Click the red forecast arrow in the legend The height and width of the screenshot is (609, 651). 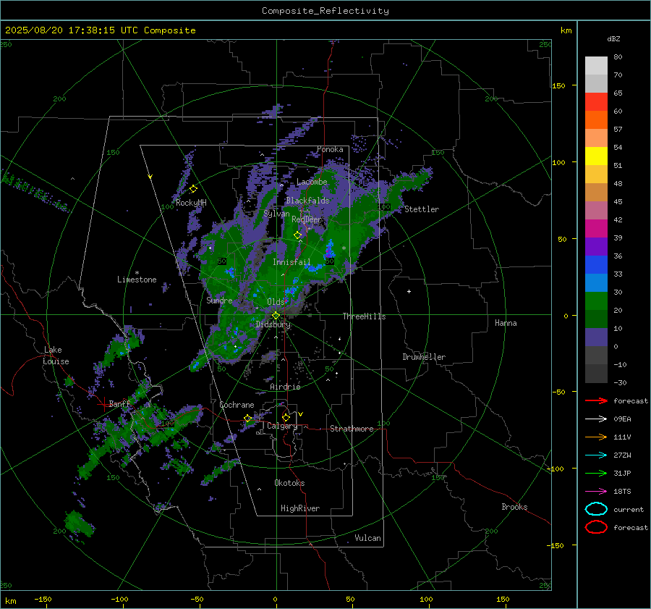point(596,400)
